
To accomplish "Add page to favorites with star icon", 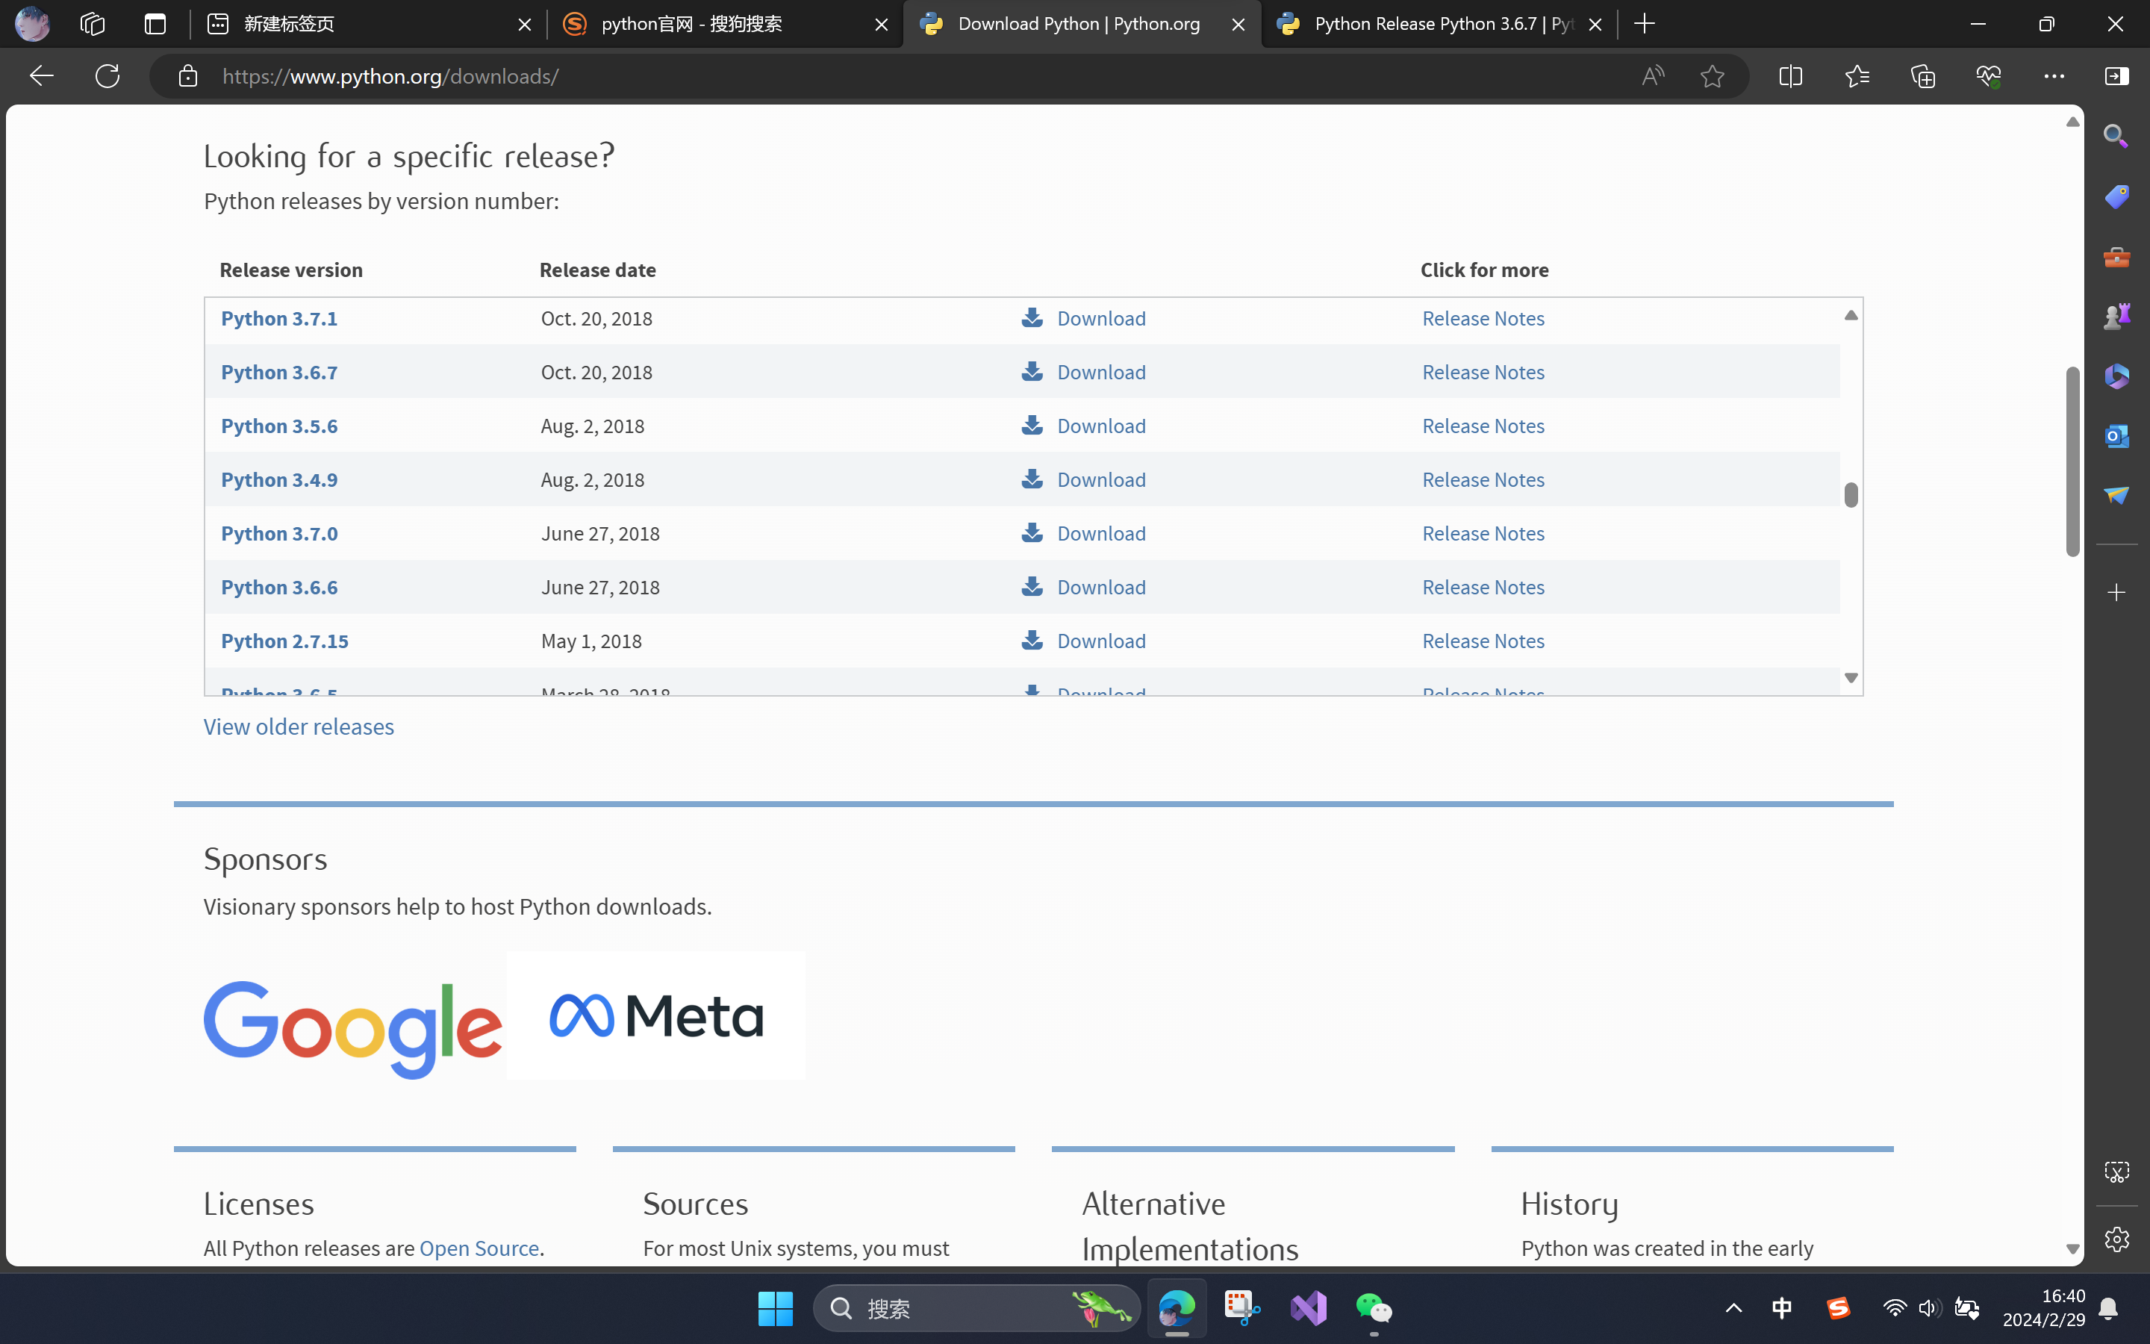I will (x=1712, y=76).
